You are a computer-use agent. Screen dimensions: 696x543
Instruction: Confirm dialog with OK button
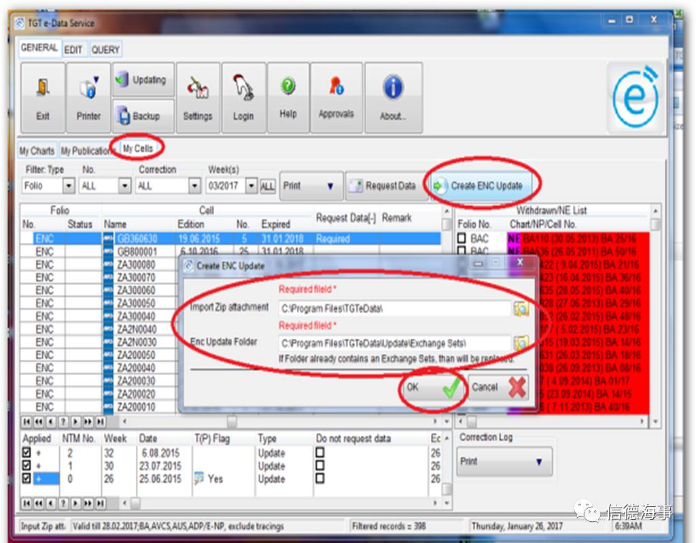point(433,387)
